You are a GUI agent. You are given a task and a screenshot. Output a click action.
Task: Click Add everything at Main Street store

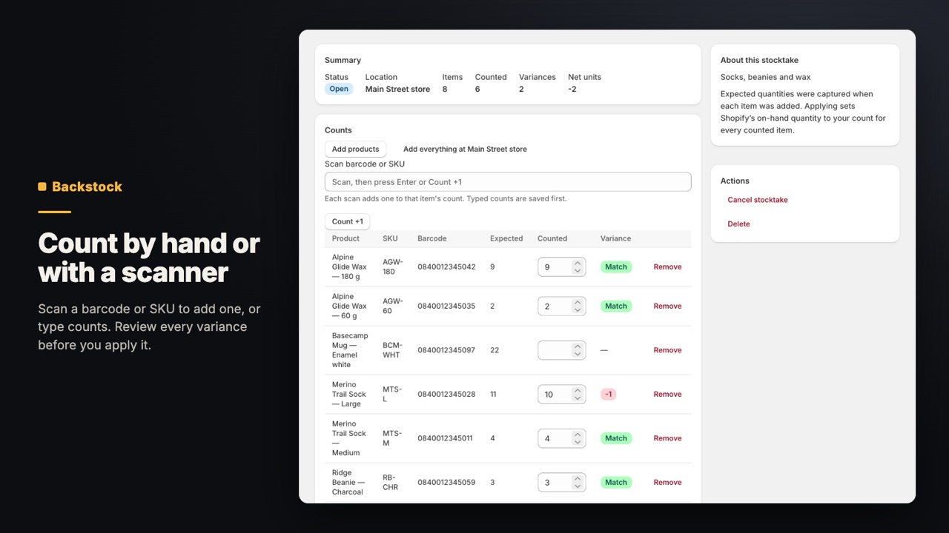[465, 149]
